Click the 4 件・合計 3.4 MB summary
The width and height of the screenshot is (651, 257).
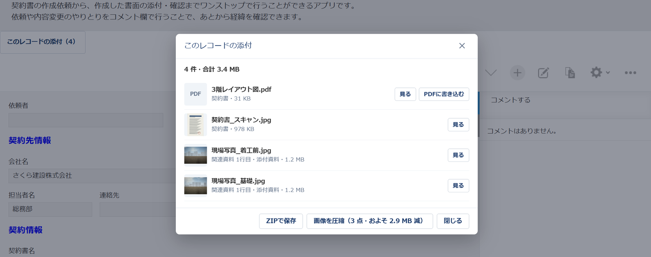[212, 70]
